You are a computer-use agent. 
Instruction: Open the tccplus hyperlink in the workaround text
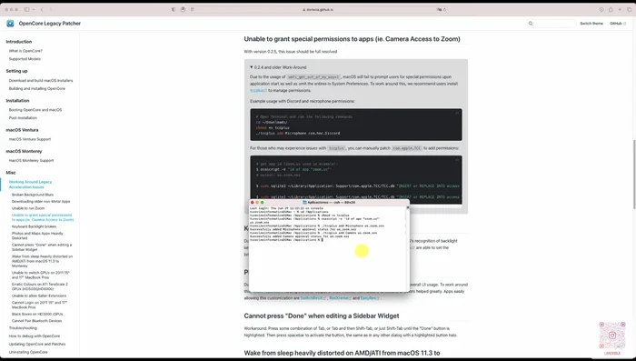[258, 91]
